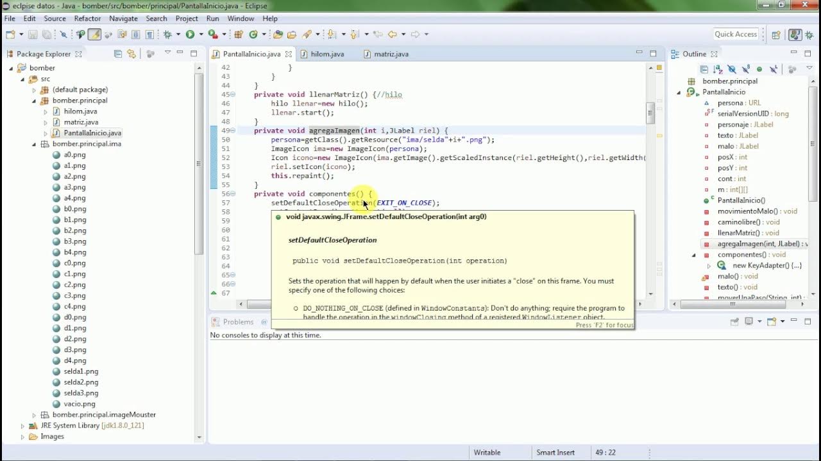Toggle Hide Static Members in Outline

746,69
